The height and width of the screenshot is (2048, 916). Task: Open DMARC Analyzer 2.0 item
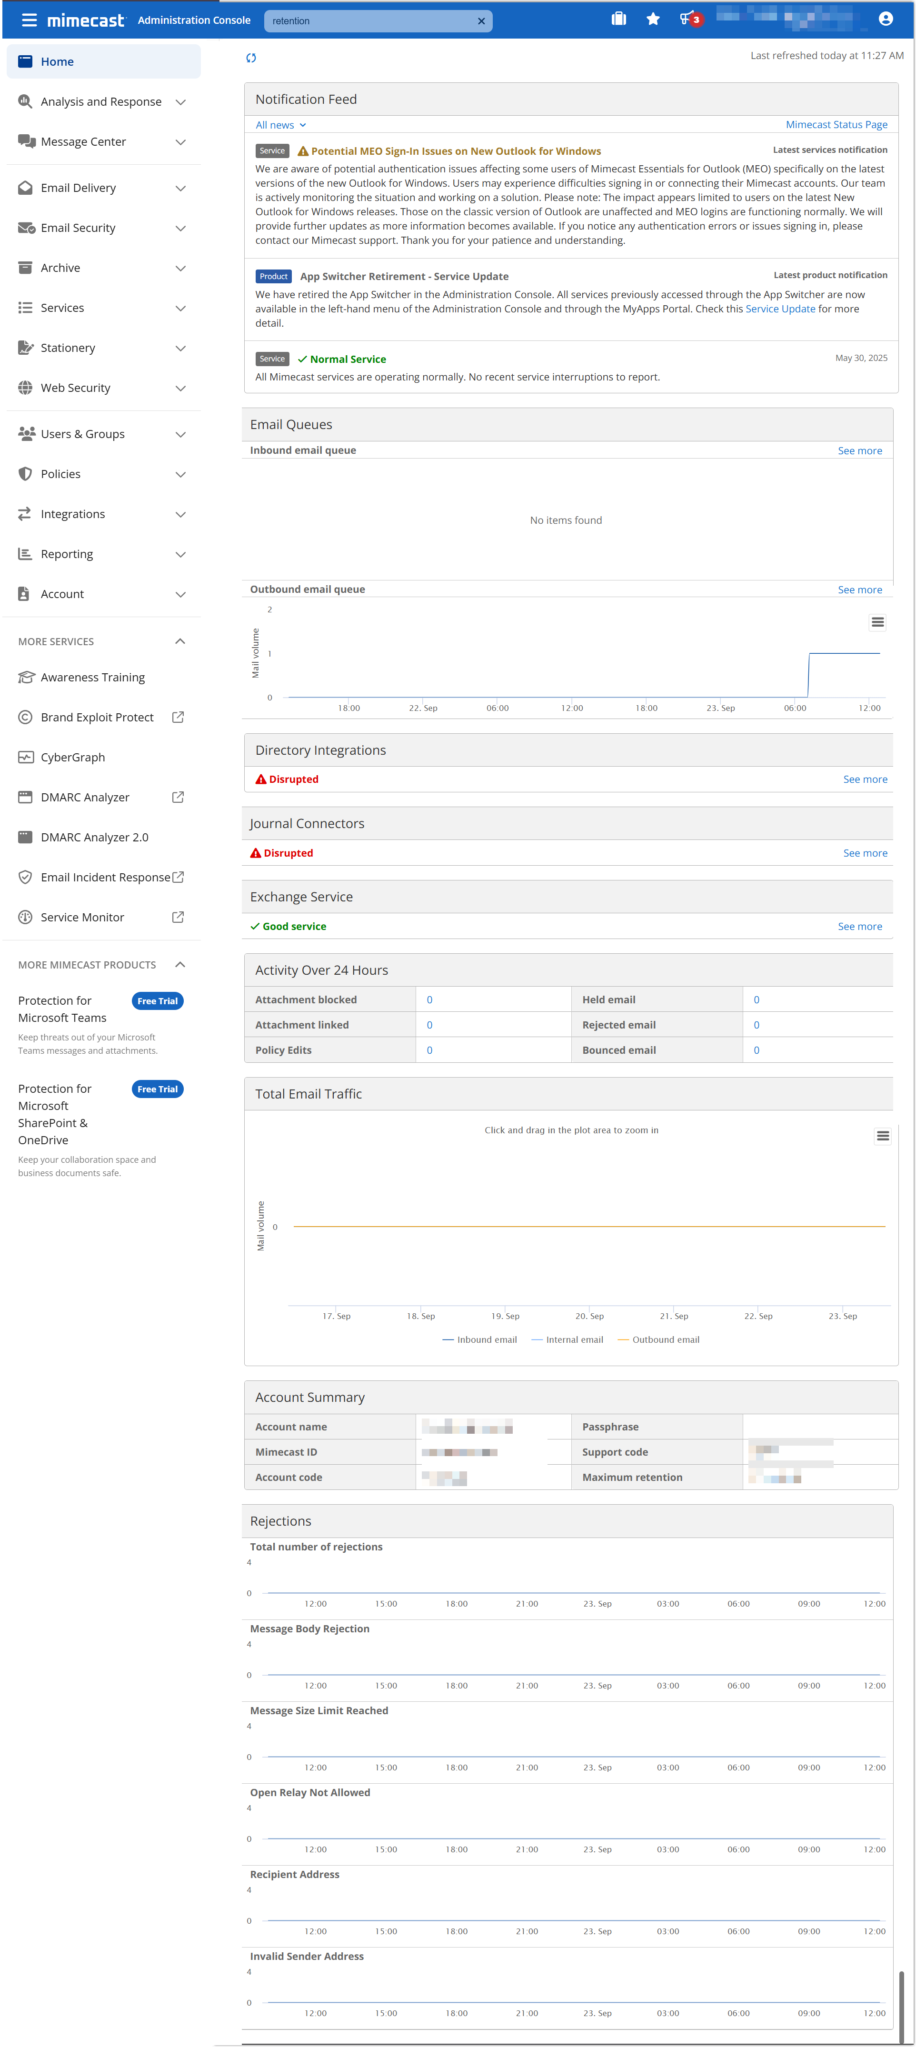(94, 837)
